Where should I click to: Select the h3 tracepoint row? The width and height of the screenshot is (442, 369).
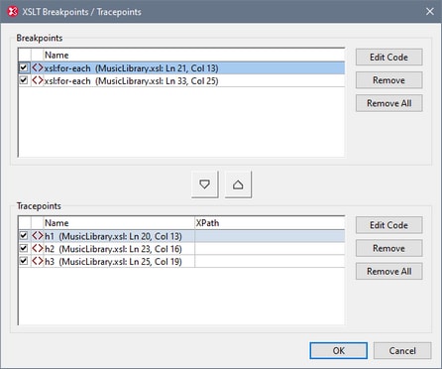(x=181, y=261)
